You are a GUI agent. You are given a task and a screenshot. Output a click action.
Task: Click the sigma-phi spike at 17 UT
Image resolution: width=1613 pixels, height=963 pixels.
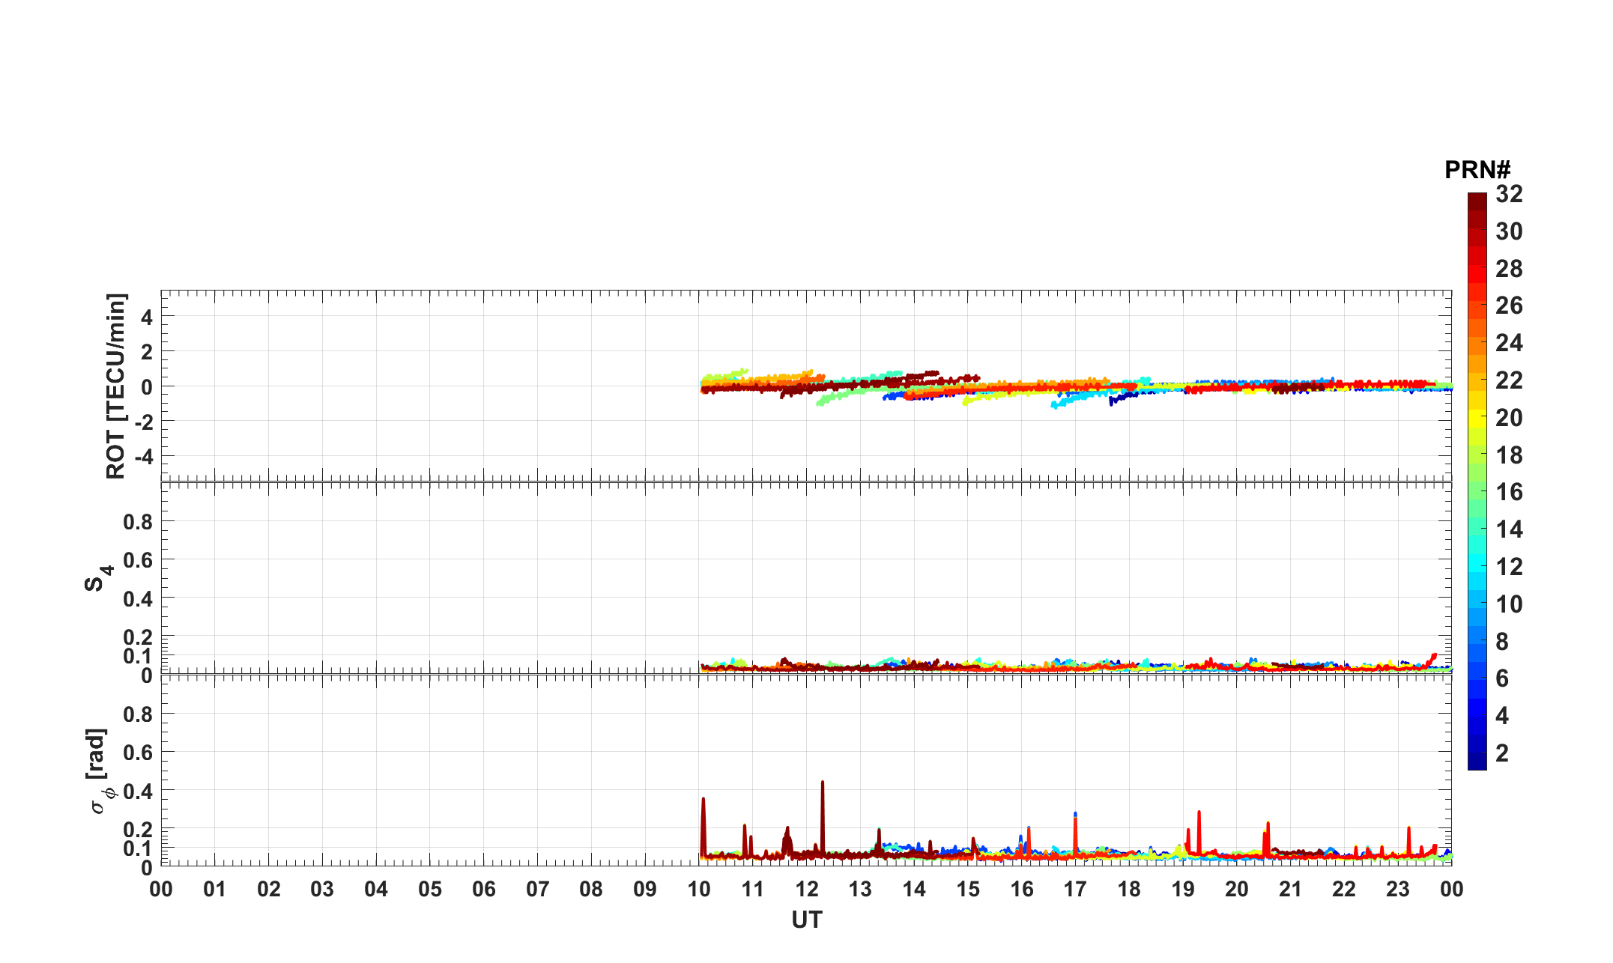pyautogui.click(x=1075, y=824)
